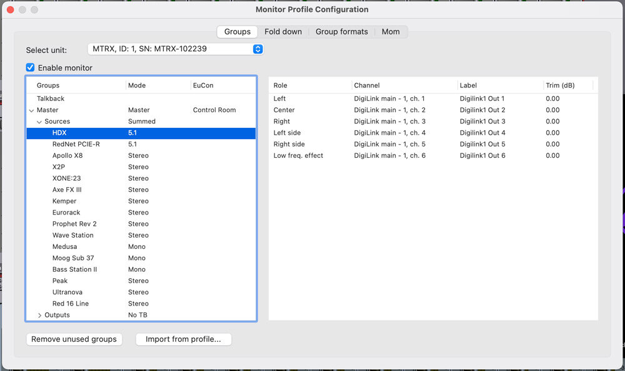The height and width of the screenshot is (371, 625).
Task: Uncheck the Enable monitor checkbox
Action: coord(30,67)
